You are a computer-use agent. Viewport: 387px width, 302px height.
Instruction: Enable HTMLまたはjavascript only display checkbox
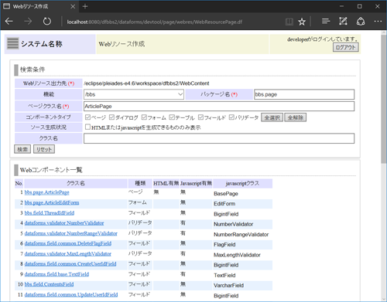click(87, 127)
